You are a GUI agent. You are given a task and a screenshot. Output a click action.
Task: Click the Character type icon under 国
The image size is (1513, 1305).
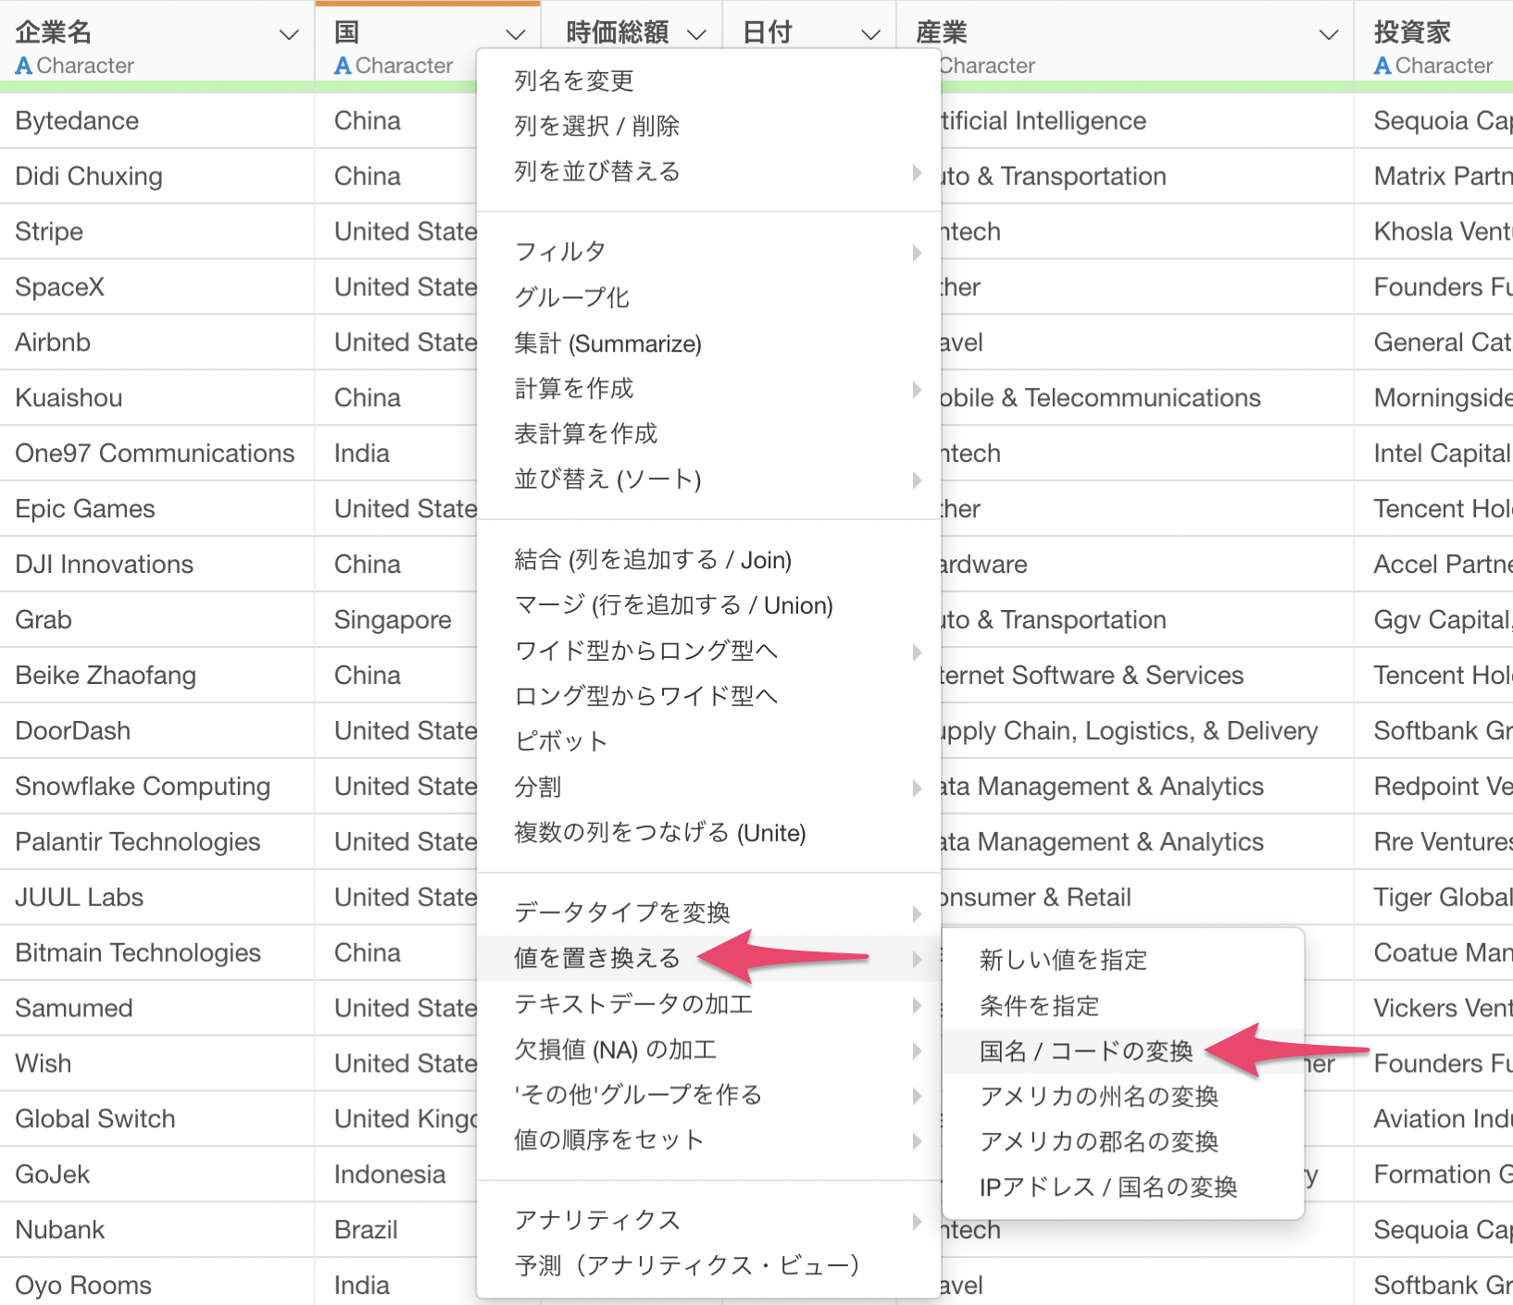(343, 66)
